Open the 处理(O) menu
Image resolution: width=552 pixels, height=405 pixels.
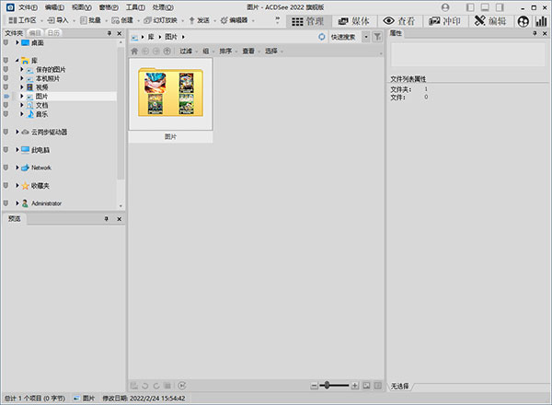[163, 7]
